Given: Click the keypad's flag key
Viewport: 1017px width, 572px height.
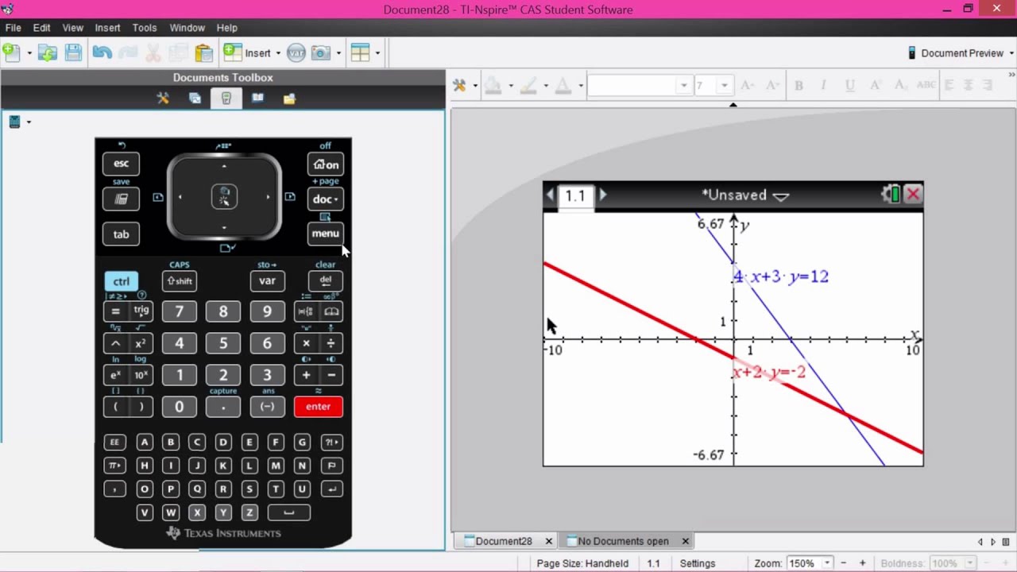Looking at the screenshot, I should pos(331,466).
